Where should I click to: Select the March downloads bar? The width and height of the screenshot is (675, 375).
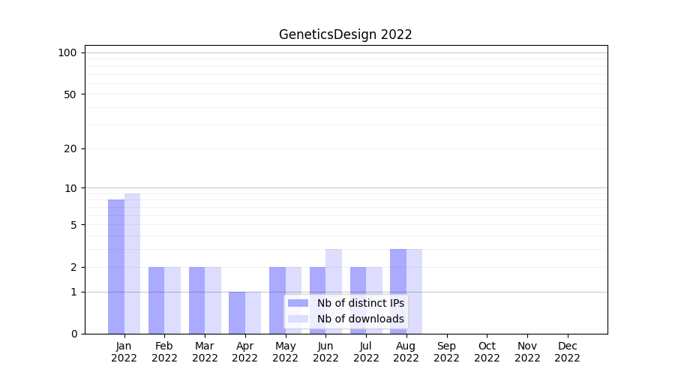coord(213,300)
